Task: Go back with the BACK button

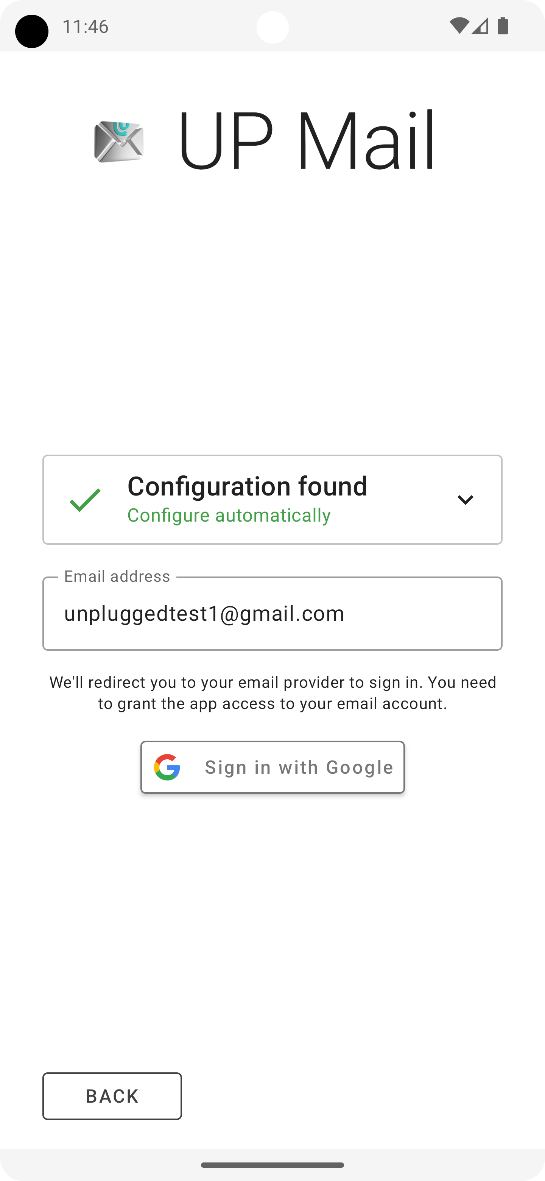Action: pyautogui.click(x=112, y=1096)
